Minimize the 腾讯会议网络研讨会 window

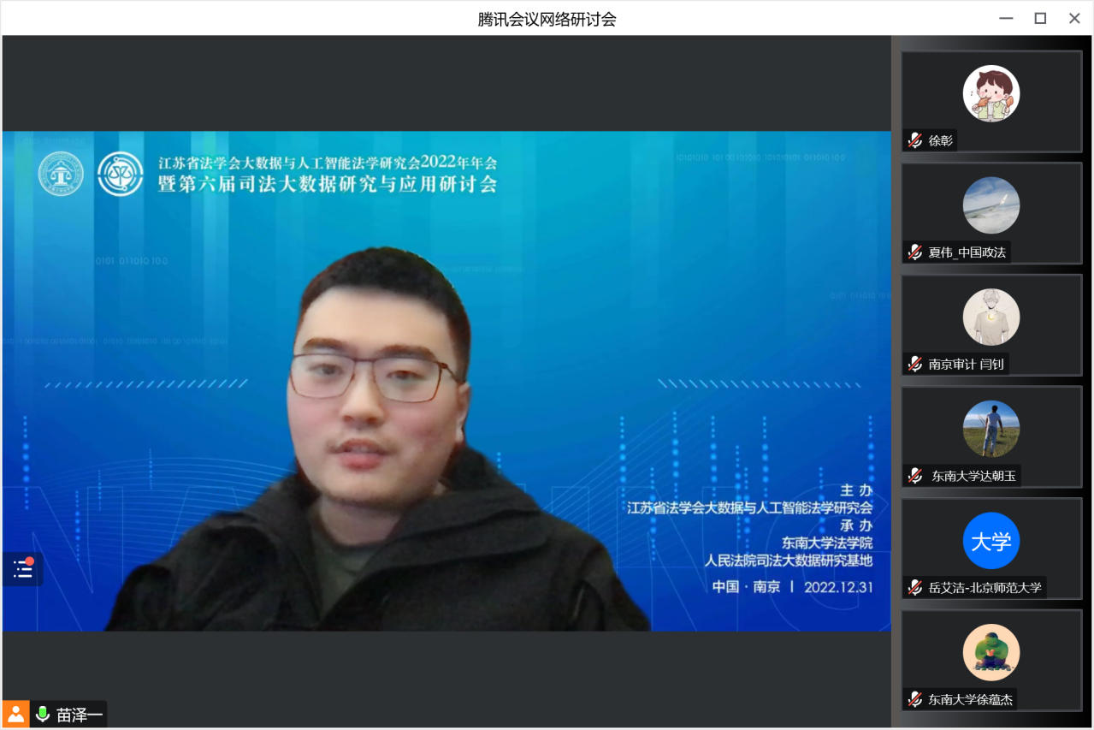1006,18
